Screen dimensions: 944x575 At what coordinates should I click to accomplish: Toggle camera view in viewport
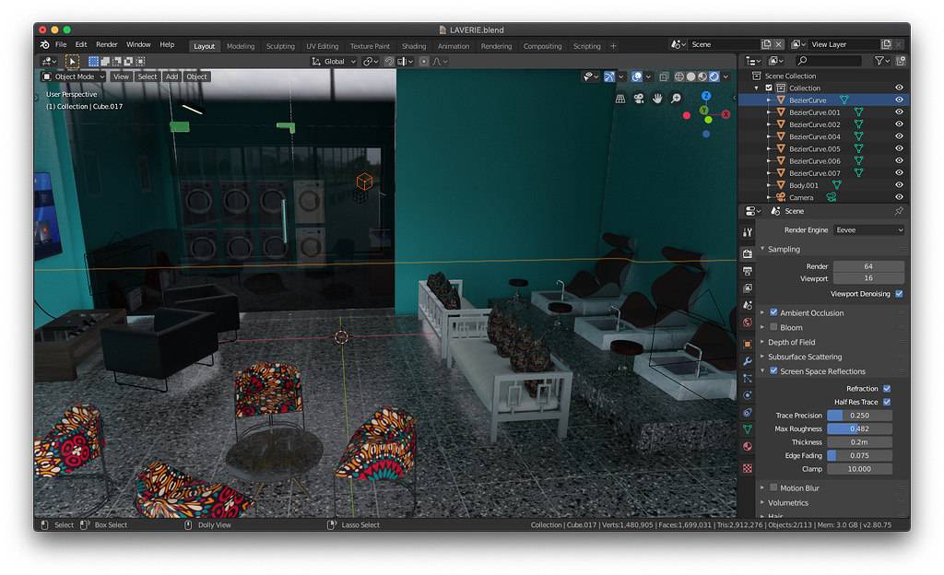(x=639, y=98)
